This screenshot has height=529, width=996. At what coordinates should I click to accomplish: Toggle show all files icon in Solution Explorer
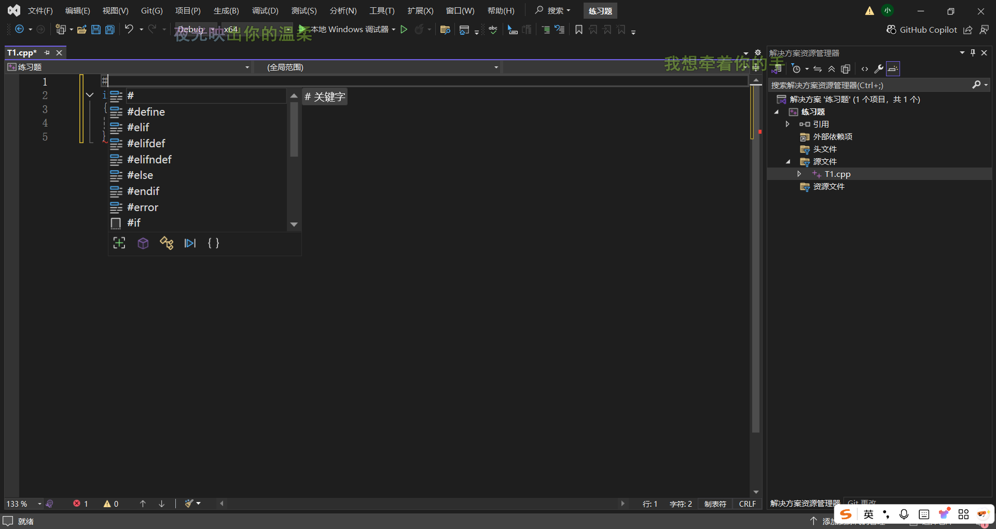click(x=846, y=69)
